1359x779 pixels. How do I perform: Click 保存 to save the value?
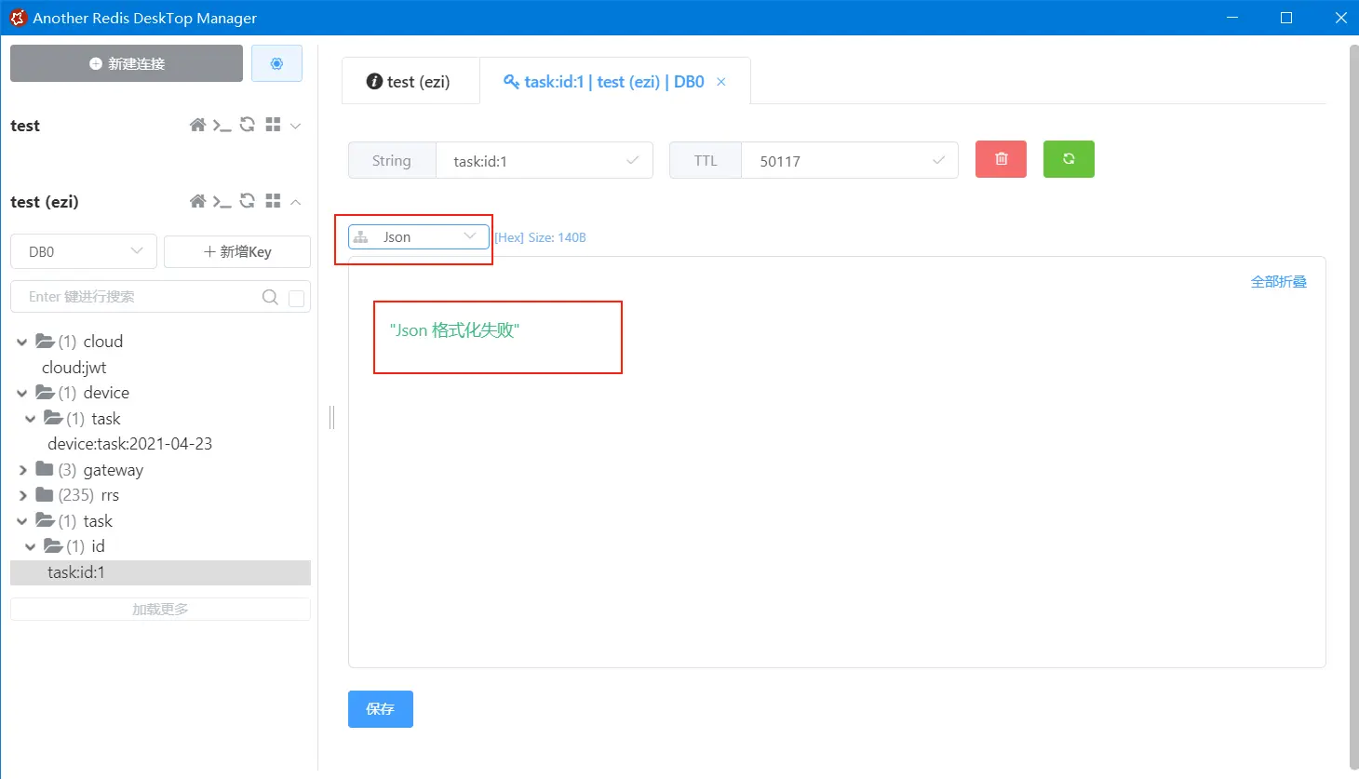380,708
